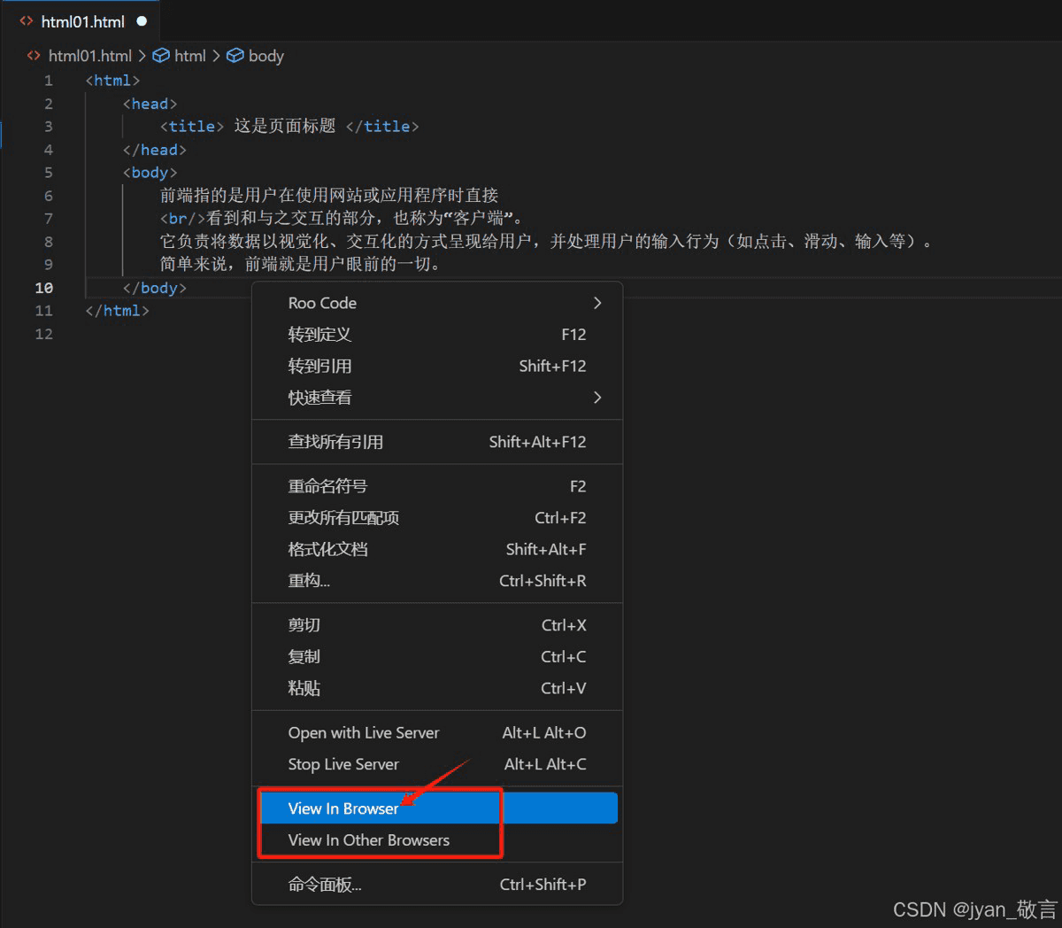Open html01.html breadcrumb file dropdown
Viewport: 1062px width, 928px height.
click(89, 56)
